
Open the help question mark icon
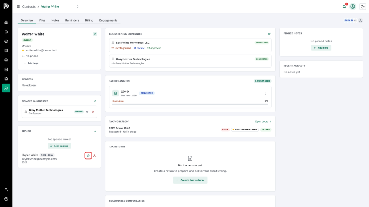(6, 199)
